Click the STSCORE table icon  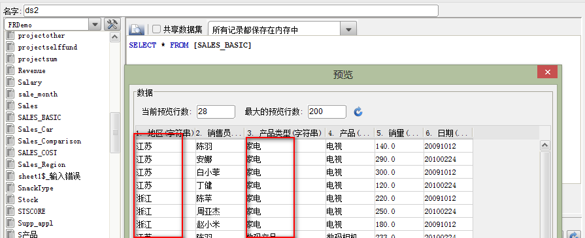(10, 211)
